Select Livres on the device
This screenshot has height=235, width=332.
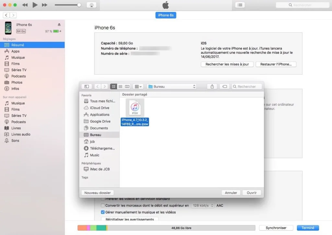click(32, 128)
